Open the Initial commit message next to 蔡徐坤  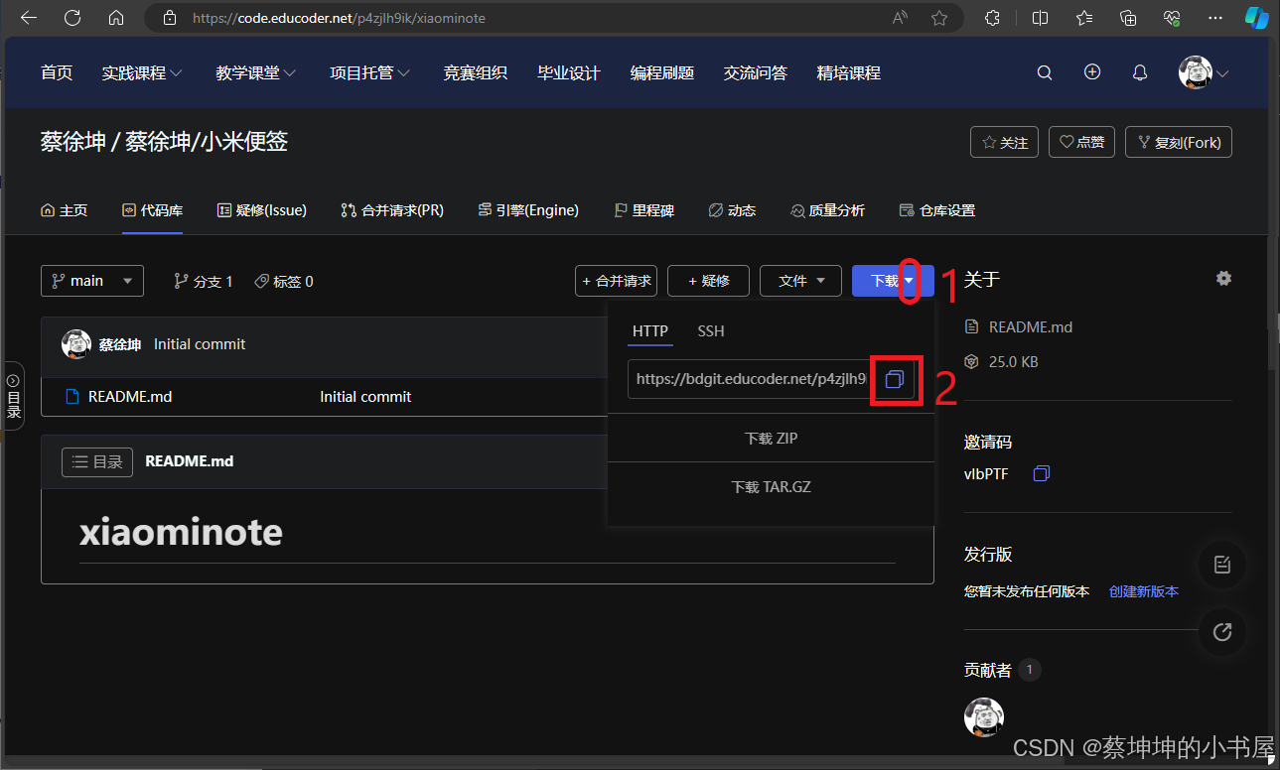click(x=200, y=344)
